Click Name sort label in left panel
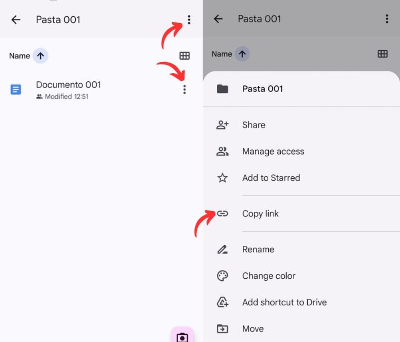 (20, 56)
